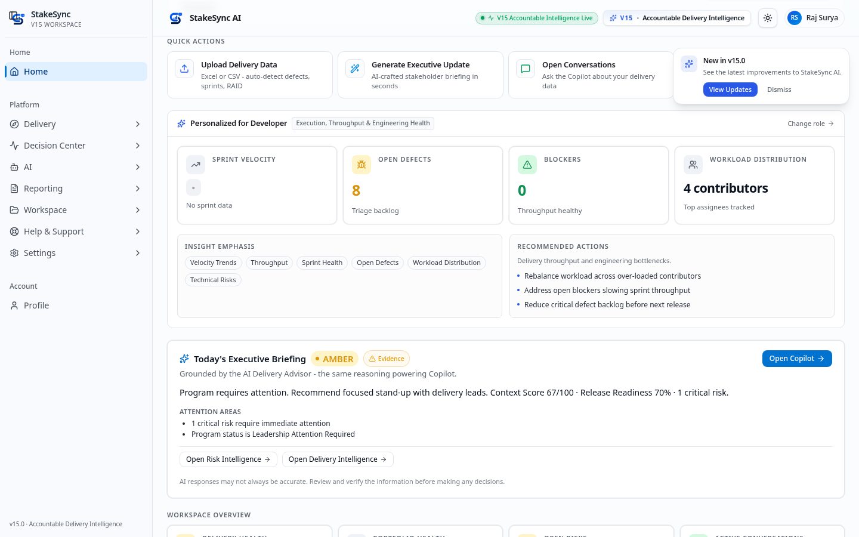The image size is (859, 537).
Task: Click the AI robot icon in sidebar
Action: 14,167
